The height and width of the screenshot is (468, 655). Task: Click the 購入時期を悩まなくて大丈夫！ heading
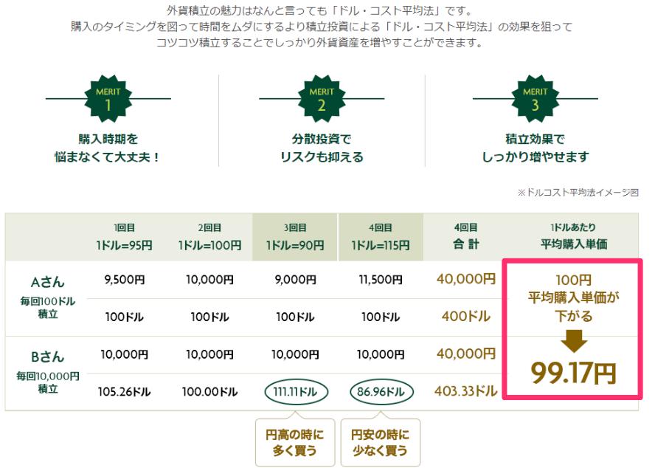pos(108,148)
